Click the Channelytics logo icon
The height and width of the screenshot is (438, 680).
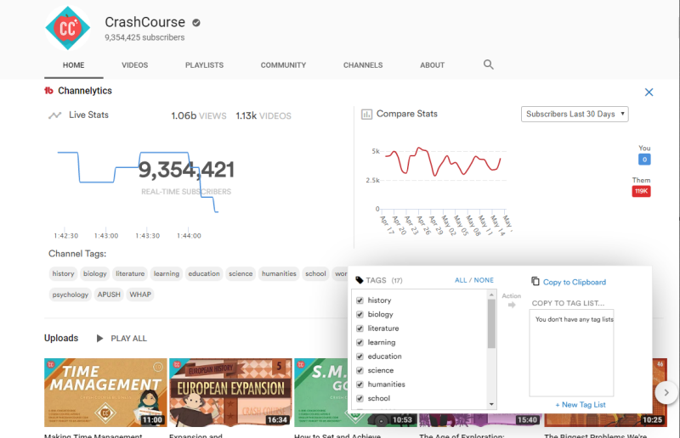pyautogui.click(x=48, y=91)
